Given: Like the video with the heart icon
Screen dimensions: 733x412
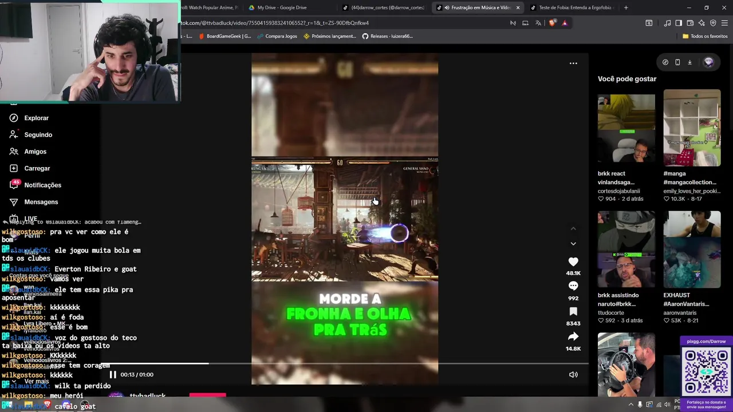Looking at the screenshot, I should [x=573, y=262].
